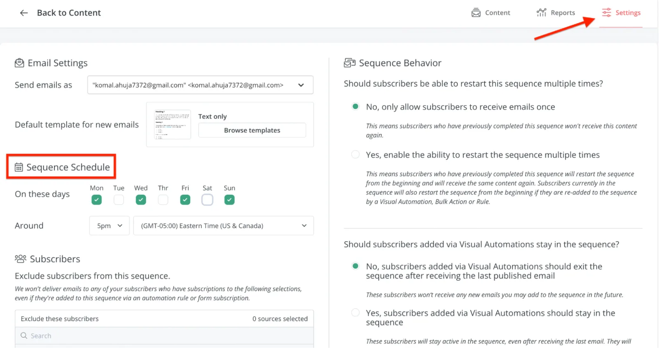Click the Sequence Behavior icon
This screenshot has width=659, height=348.
(349, 63)
